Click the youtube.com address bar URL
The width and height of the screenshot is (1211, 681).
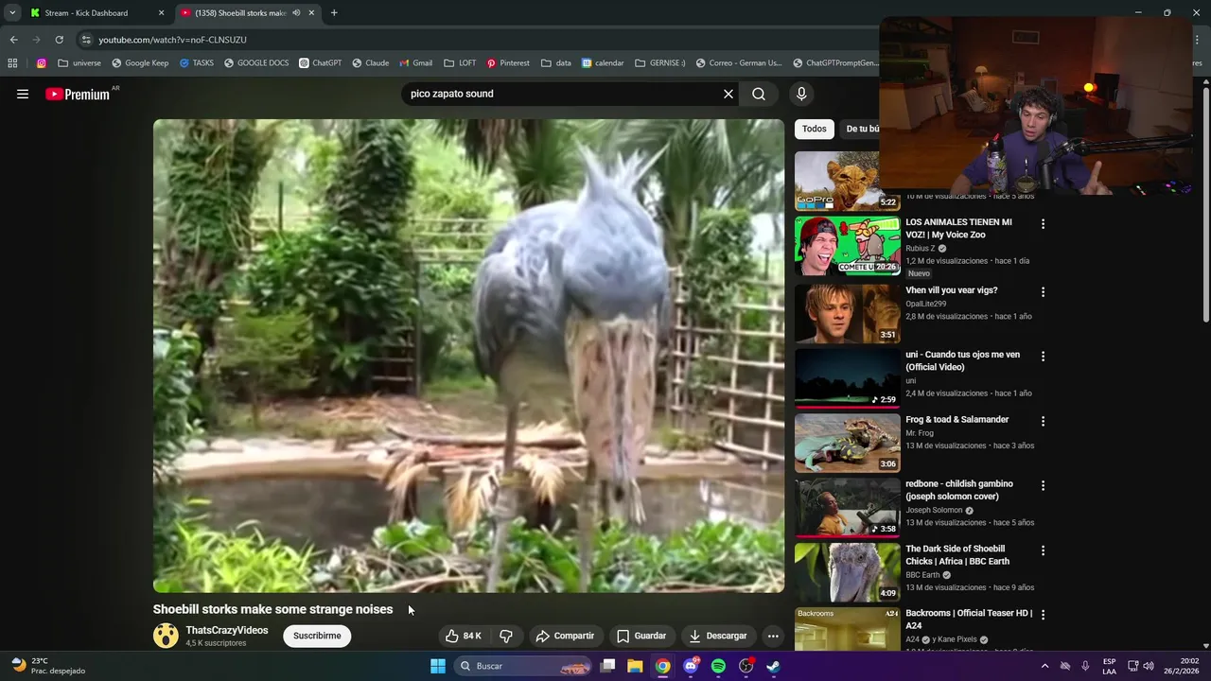coord(172,40)
